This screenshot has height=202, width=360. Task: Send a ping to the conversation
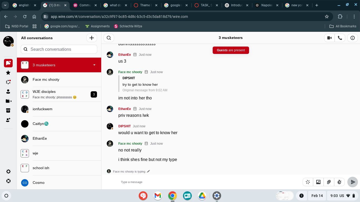[x=308, y=182]
